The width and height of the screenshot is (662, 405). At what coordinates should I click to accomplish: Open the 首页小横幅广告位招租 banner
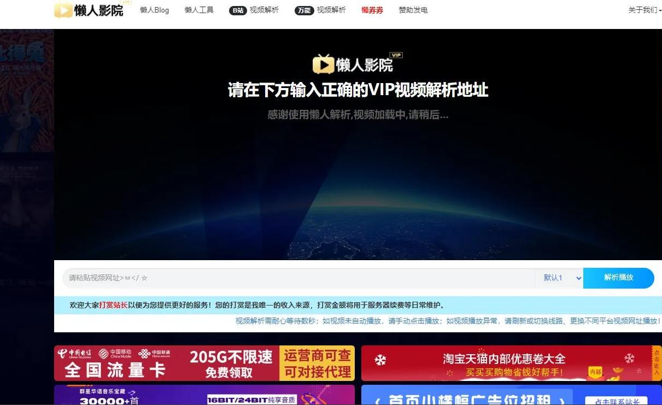tap(512, 395)
